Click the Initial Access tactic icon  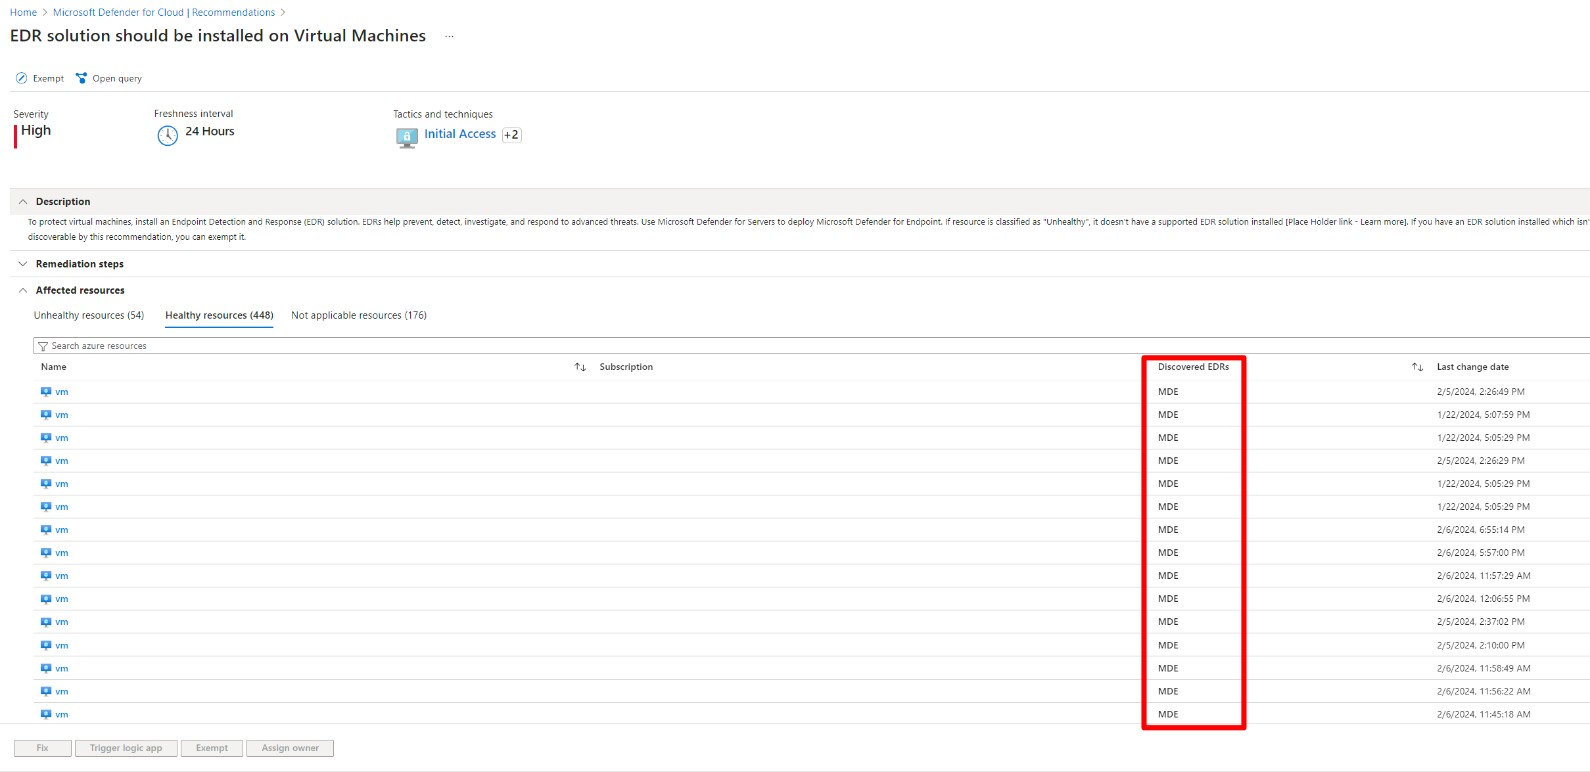click(407, 137)
